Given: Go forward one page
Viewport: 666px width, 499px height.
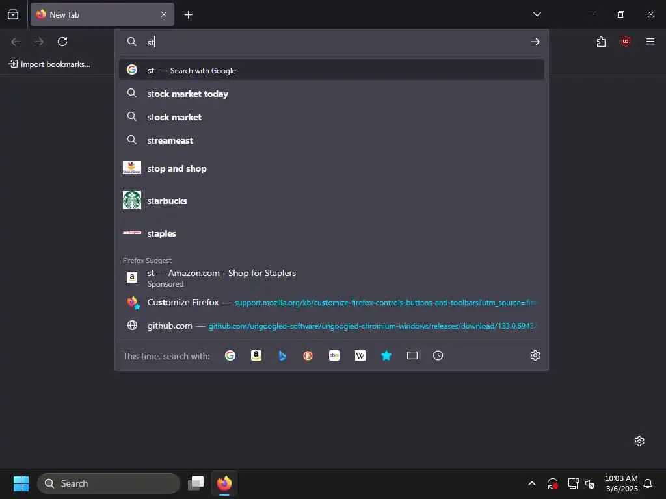Looking at the screenshot, I should [39, 42].
